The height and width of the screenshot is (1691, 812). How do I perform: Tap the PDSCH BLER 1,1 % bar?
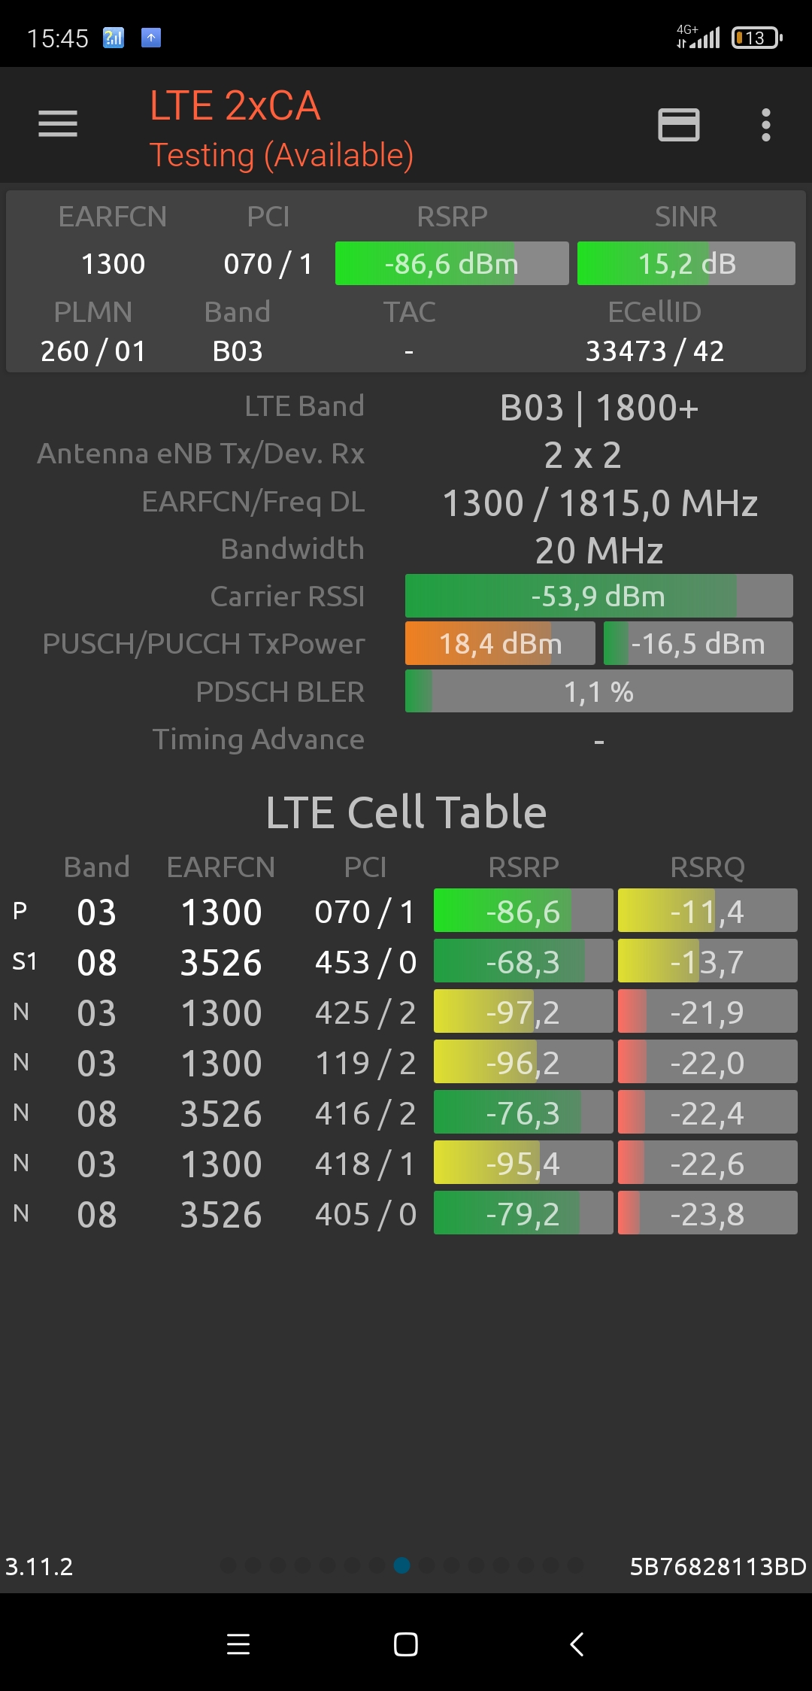598,692
